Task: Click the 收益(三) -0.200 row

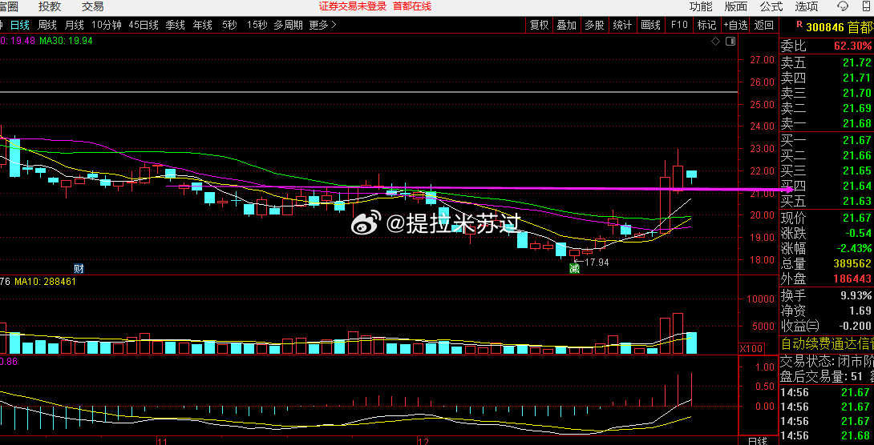Action: pos(827,326)
